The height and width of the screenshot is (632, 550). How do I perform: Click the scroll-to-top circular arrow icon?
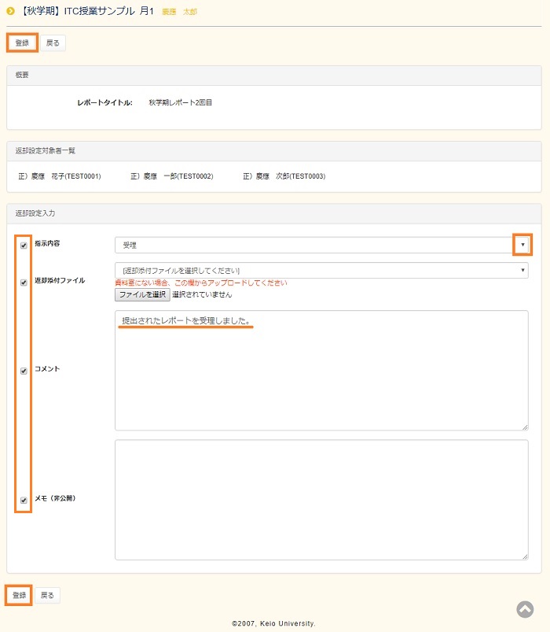coord(525,609)
